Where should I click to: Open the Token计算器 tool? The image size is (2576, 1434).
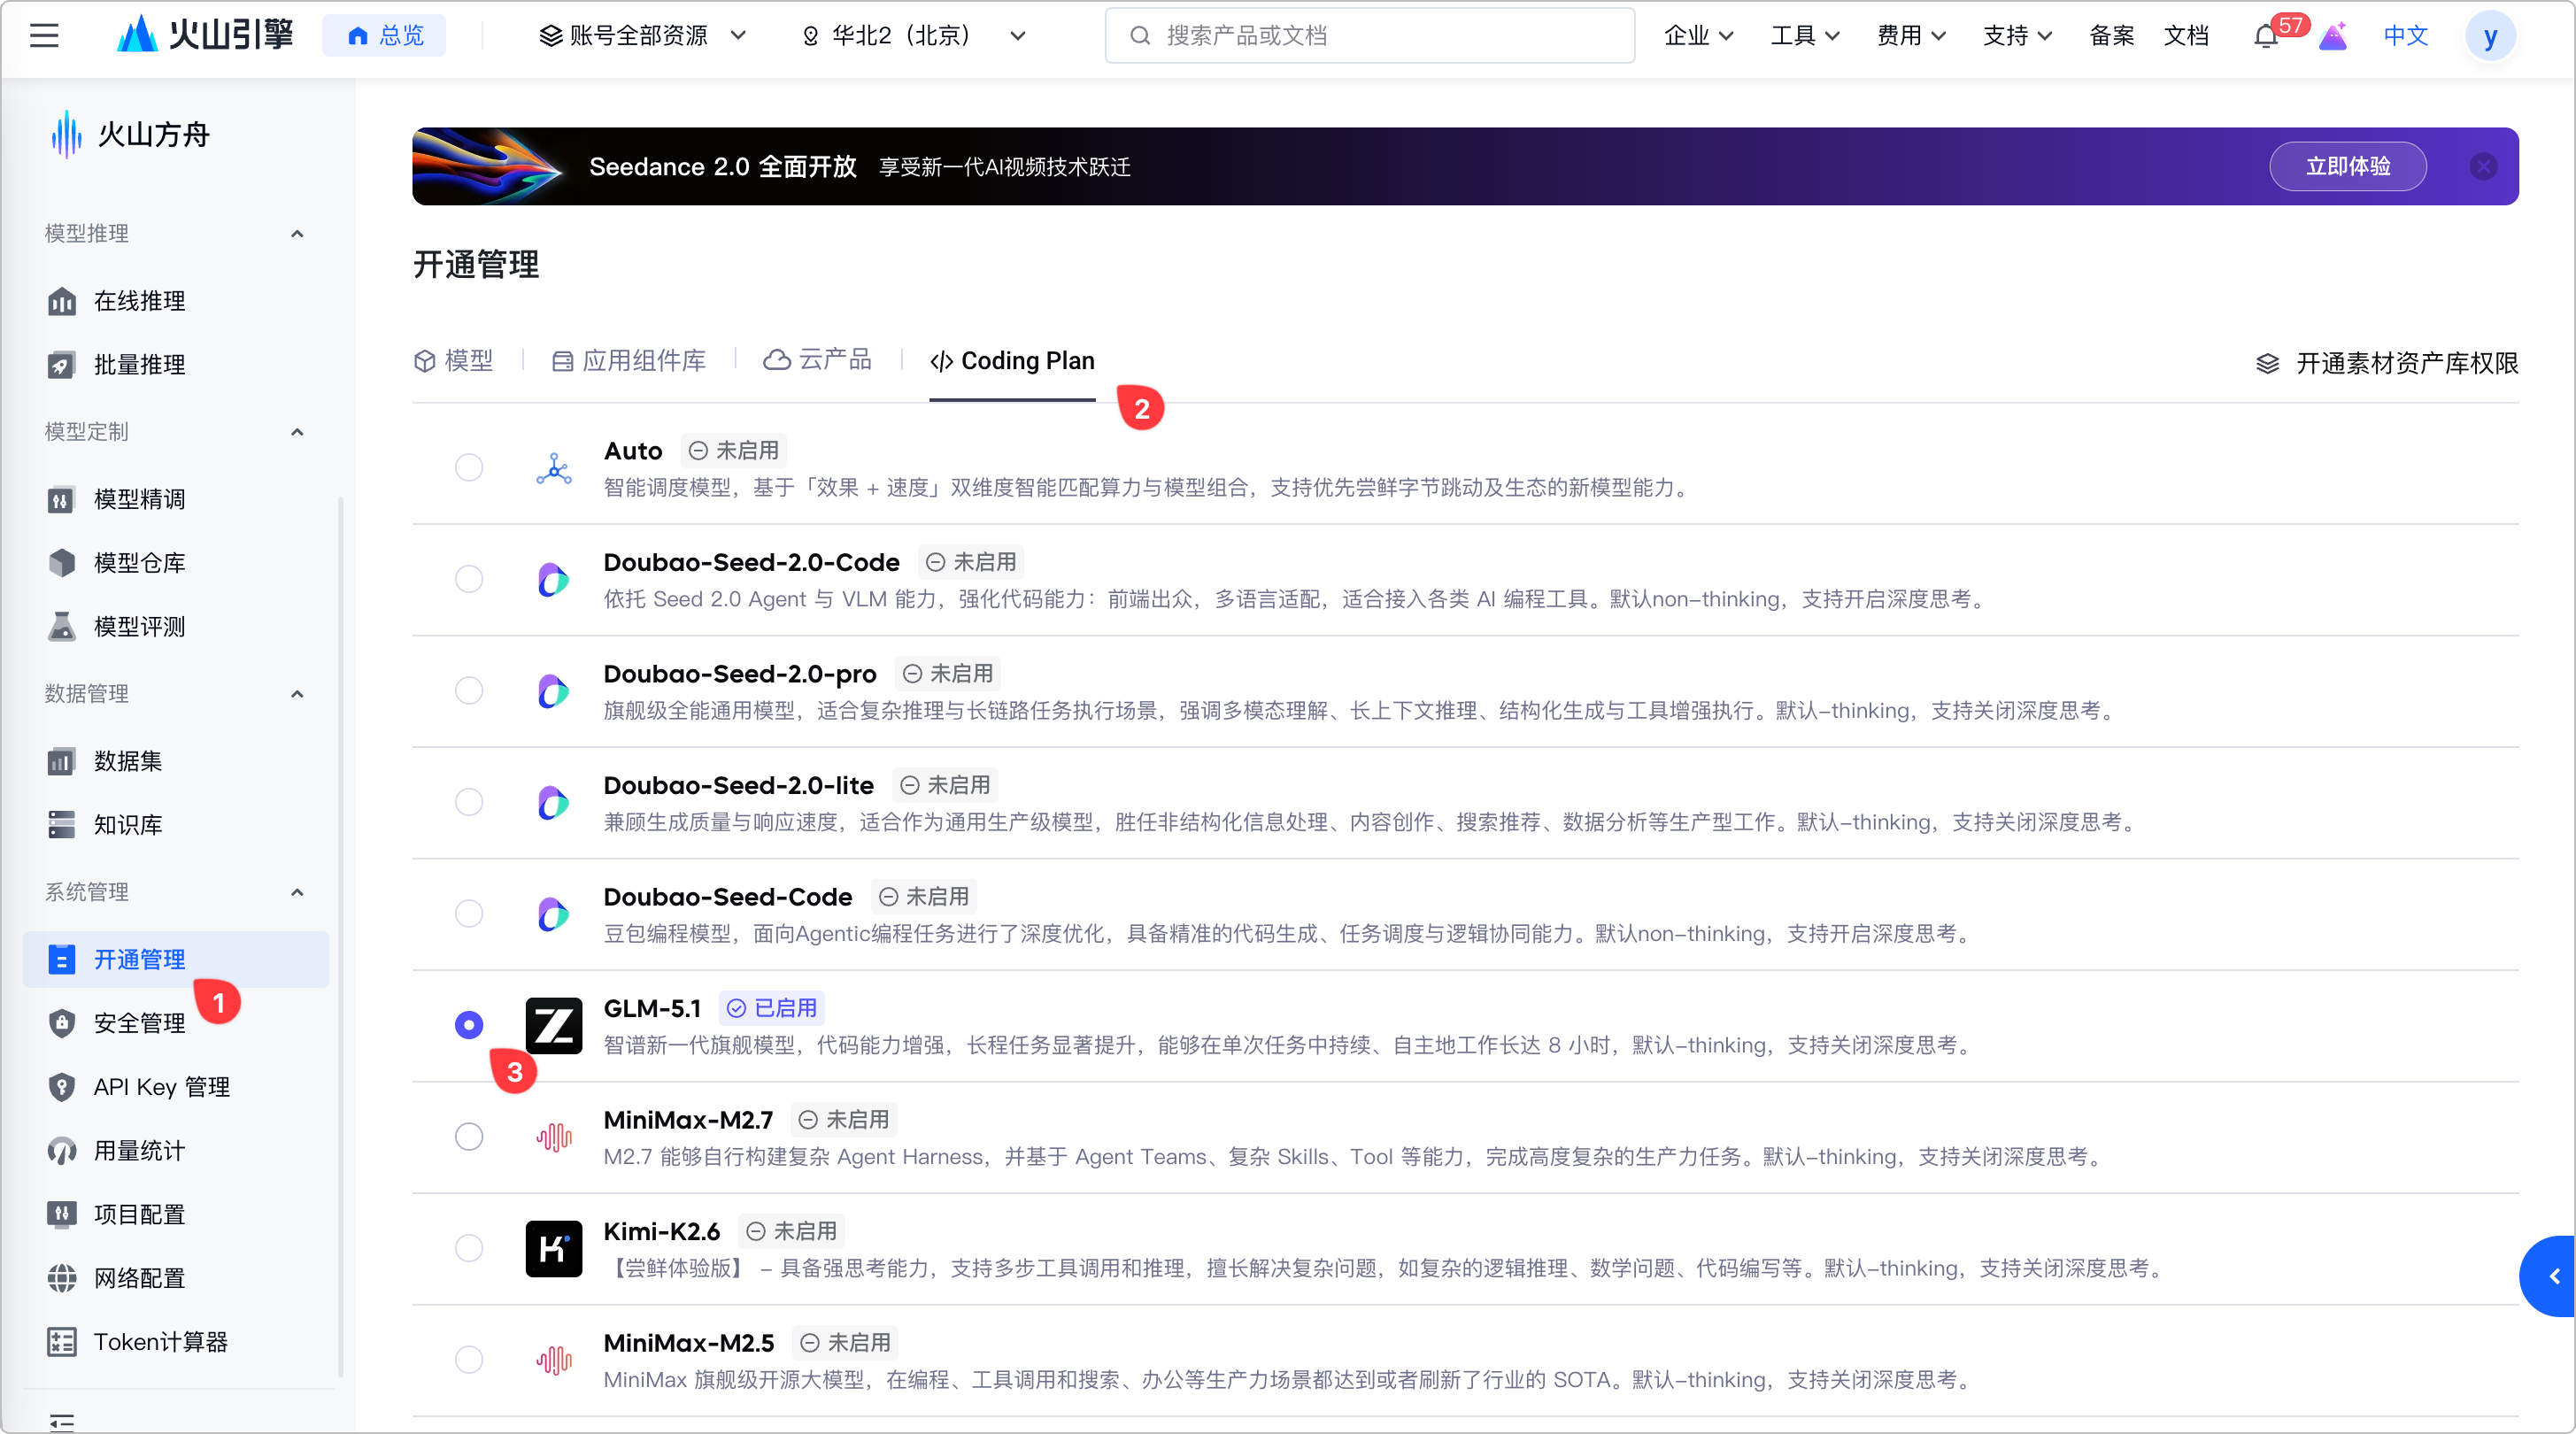coord(160,1342)
